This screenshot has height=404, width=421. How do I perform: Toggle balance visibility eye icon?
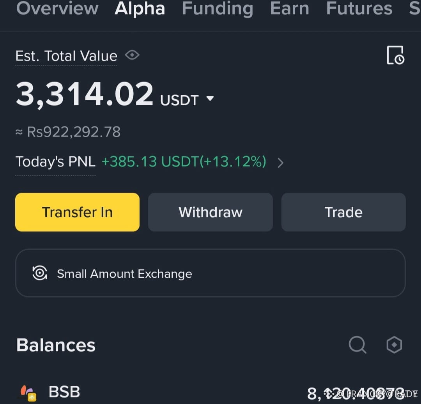pos(132,55)
